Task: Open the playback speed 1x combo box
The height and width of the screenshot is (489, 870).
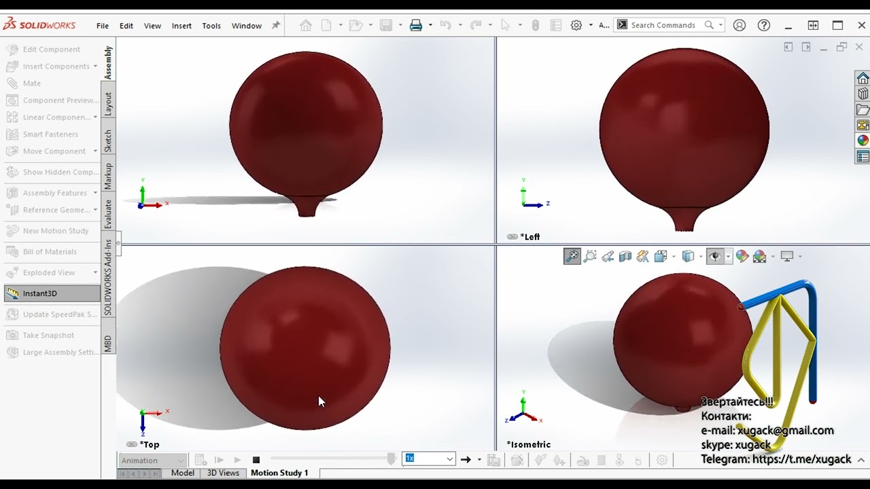Action: [x=429, y=458]
